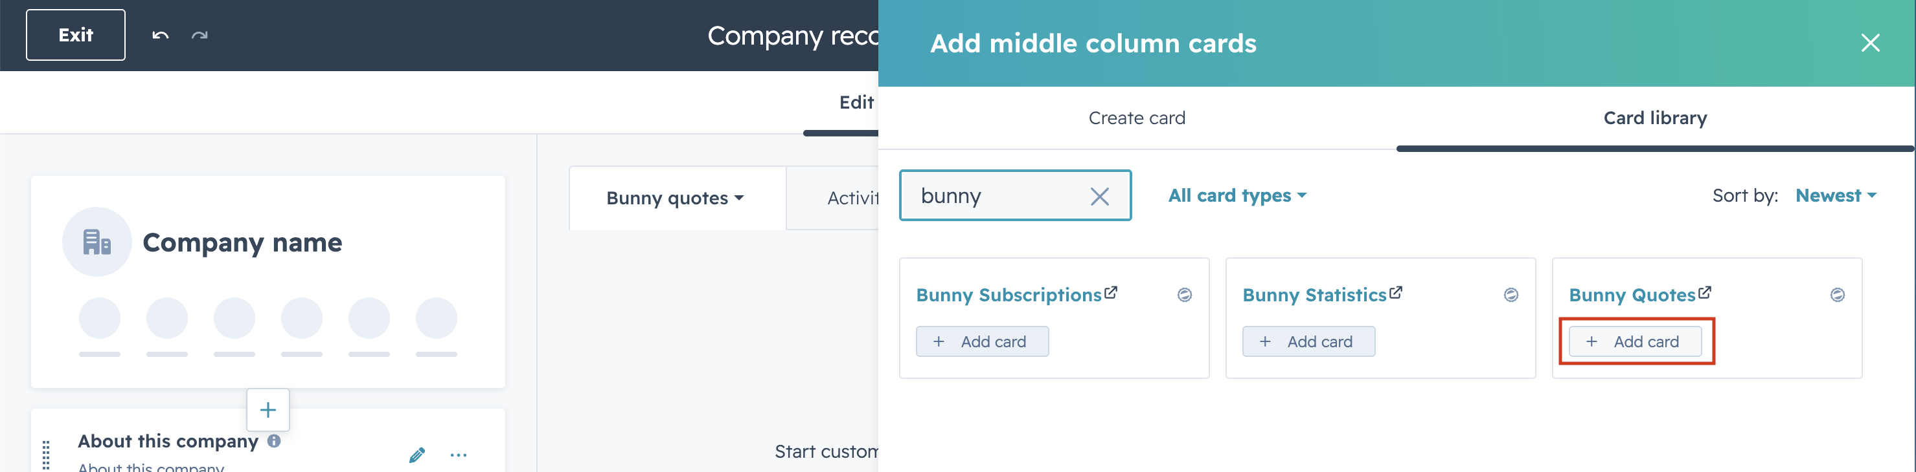Add the Bunny Statistics card
This screenshot has width=1916, height=472.
(x=1308, y=341)
